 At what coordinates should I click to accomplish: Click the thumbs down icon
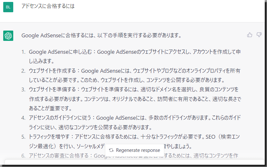[x=259, y=35]
